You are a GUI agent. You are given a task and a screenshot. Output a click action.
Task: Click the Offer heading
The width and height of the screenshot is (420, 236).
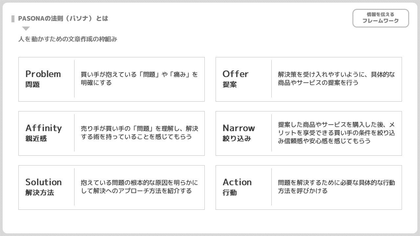(x=236, y=74)
